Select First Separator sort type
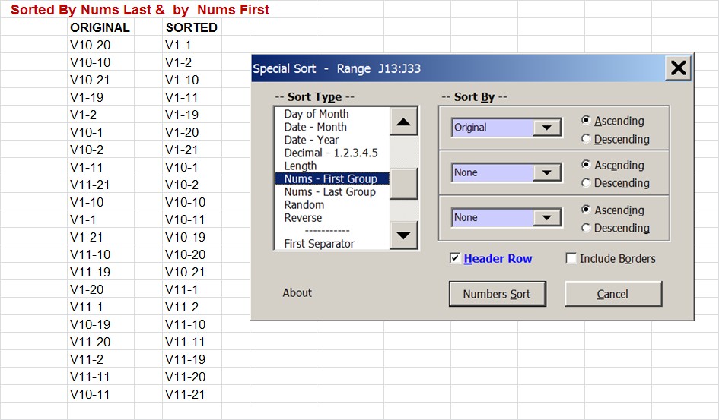The width and height of the screenshot is (719, 420). coord(319,243)
